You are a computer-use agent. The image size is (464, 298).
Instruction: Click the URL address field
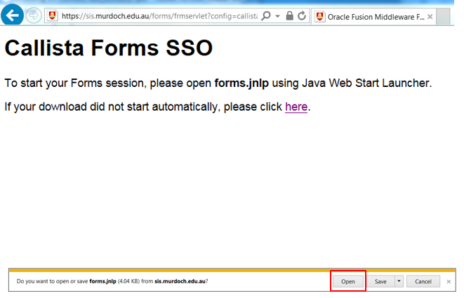pos(158,15)
